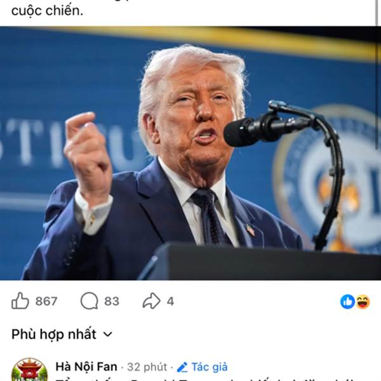
Task: Open comments via the speech bubble icon
Action: coord(89,301)
